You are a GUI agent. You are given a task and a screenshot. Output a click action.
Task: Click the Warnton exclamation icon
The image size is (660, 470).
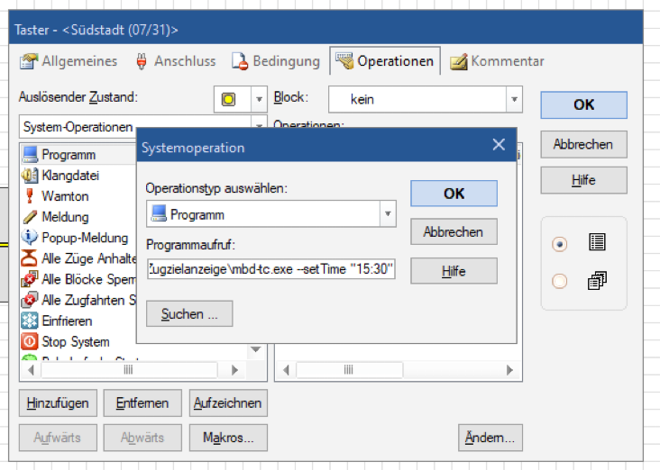pyautogui.click(x=30, y=196)
